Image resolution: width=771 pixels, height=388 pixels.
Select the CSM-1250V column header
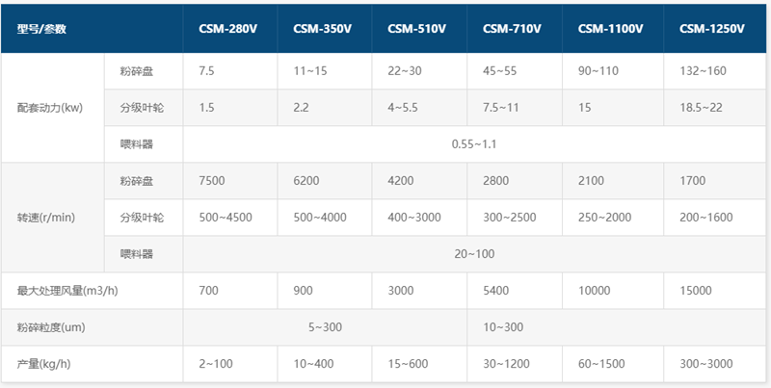click(711, 29)
